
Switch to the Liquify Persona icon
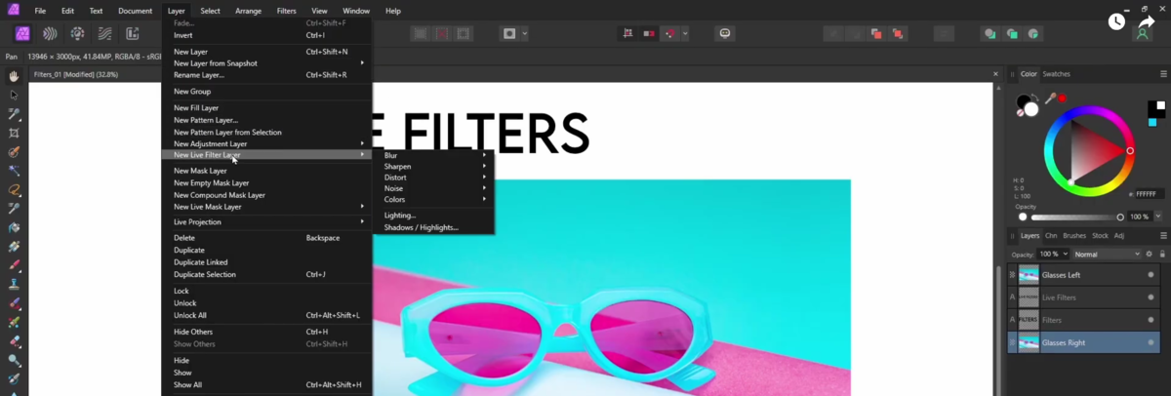[50, 34]
